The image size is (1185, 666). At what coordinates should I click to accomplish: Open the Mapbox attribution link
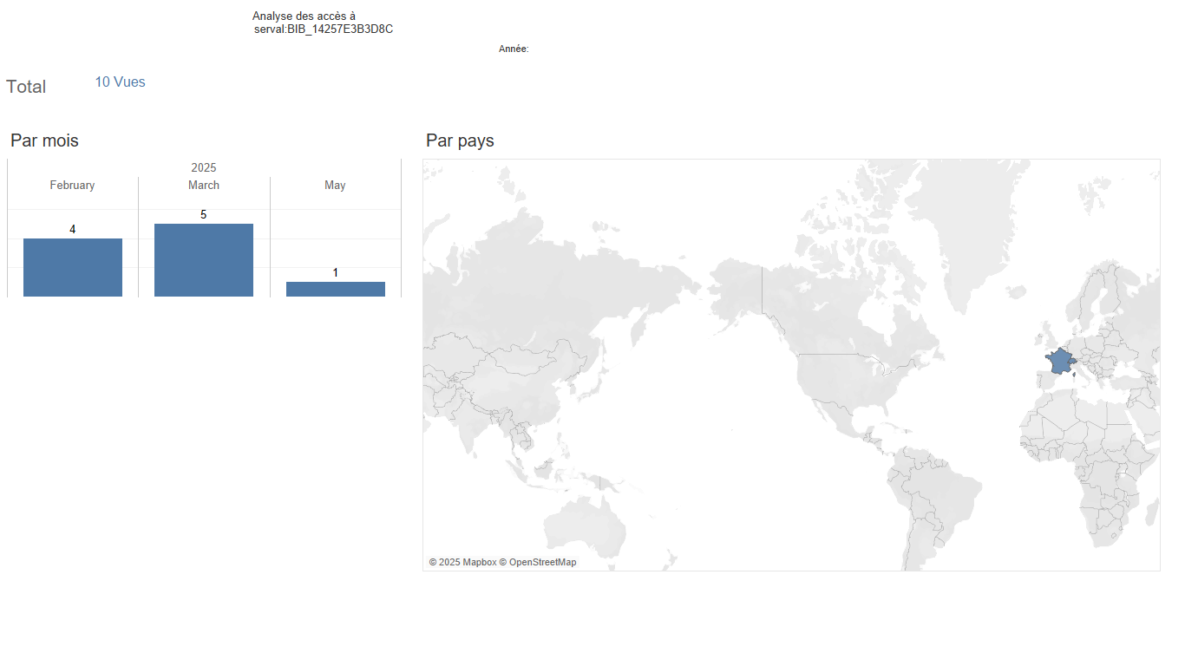[x=463, y=562]
